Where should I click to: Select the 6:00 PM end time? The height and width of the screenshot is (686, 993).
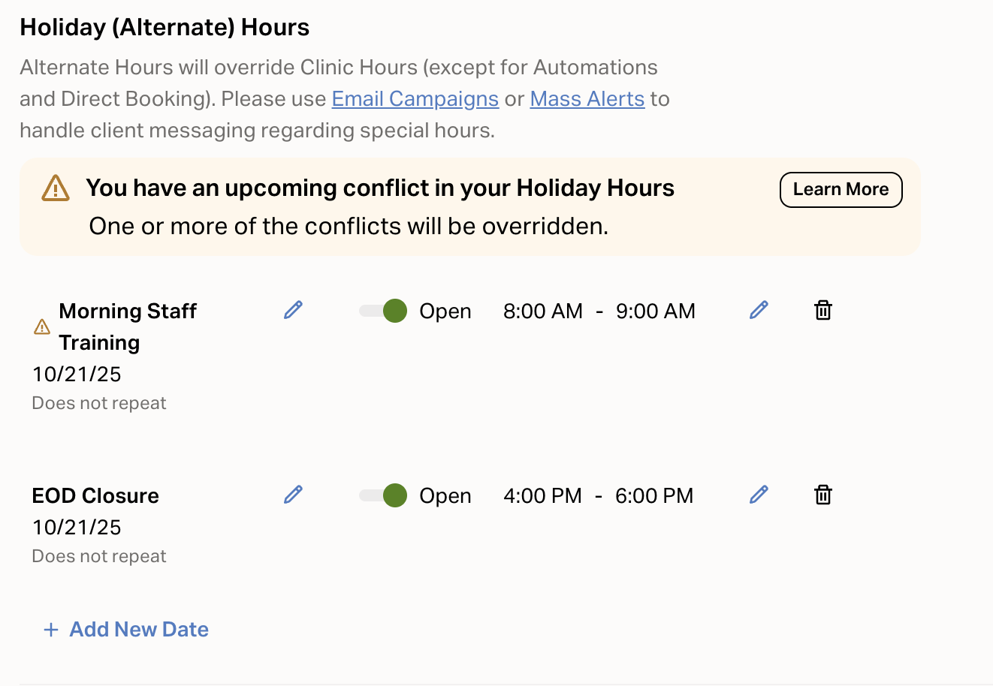coord(653,496)
